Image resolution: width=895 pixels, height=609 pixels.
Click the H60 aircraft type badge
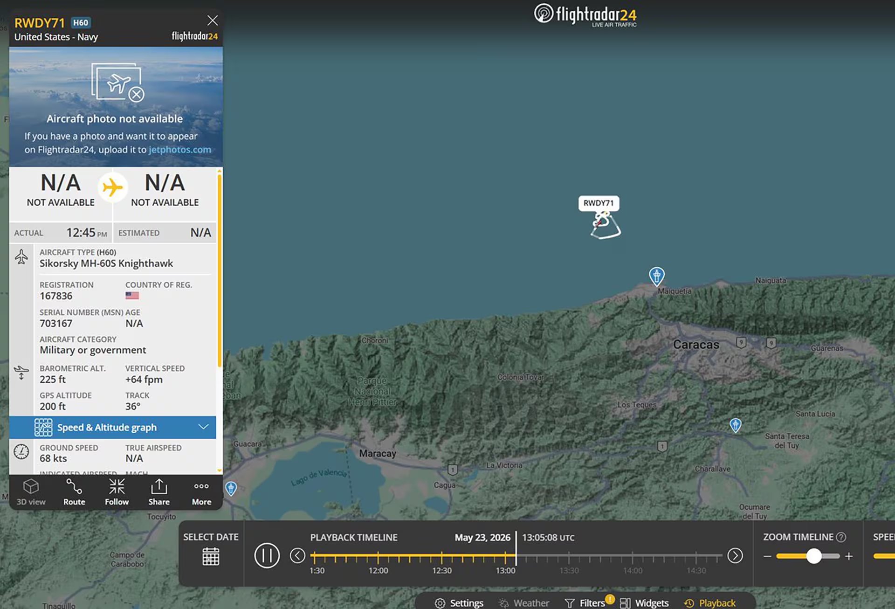click(81, 22)
